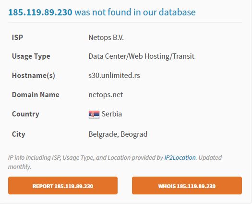Click the Country row label
252x205 pixels.
click(25, 114)
